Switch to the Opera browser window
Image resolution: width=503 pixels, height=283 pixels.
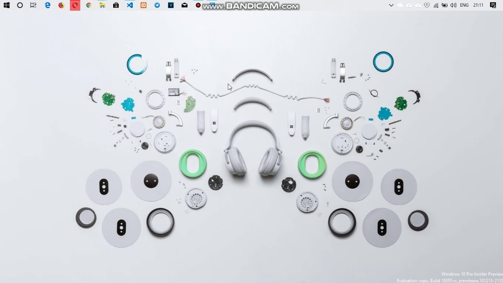click(x=75, y=6)
